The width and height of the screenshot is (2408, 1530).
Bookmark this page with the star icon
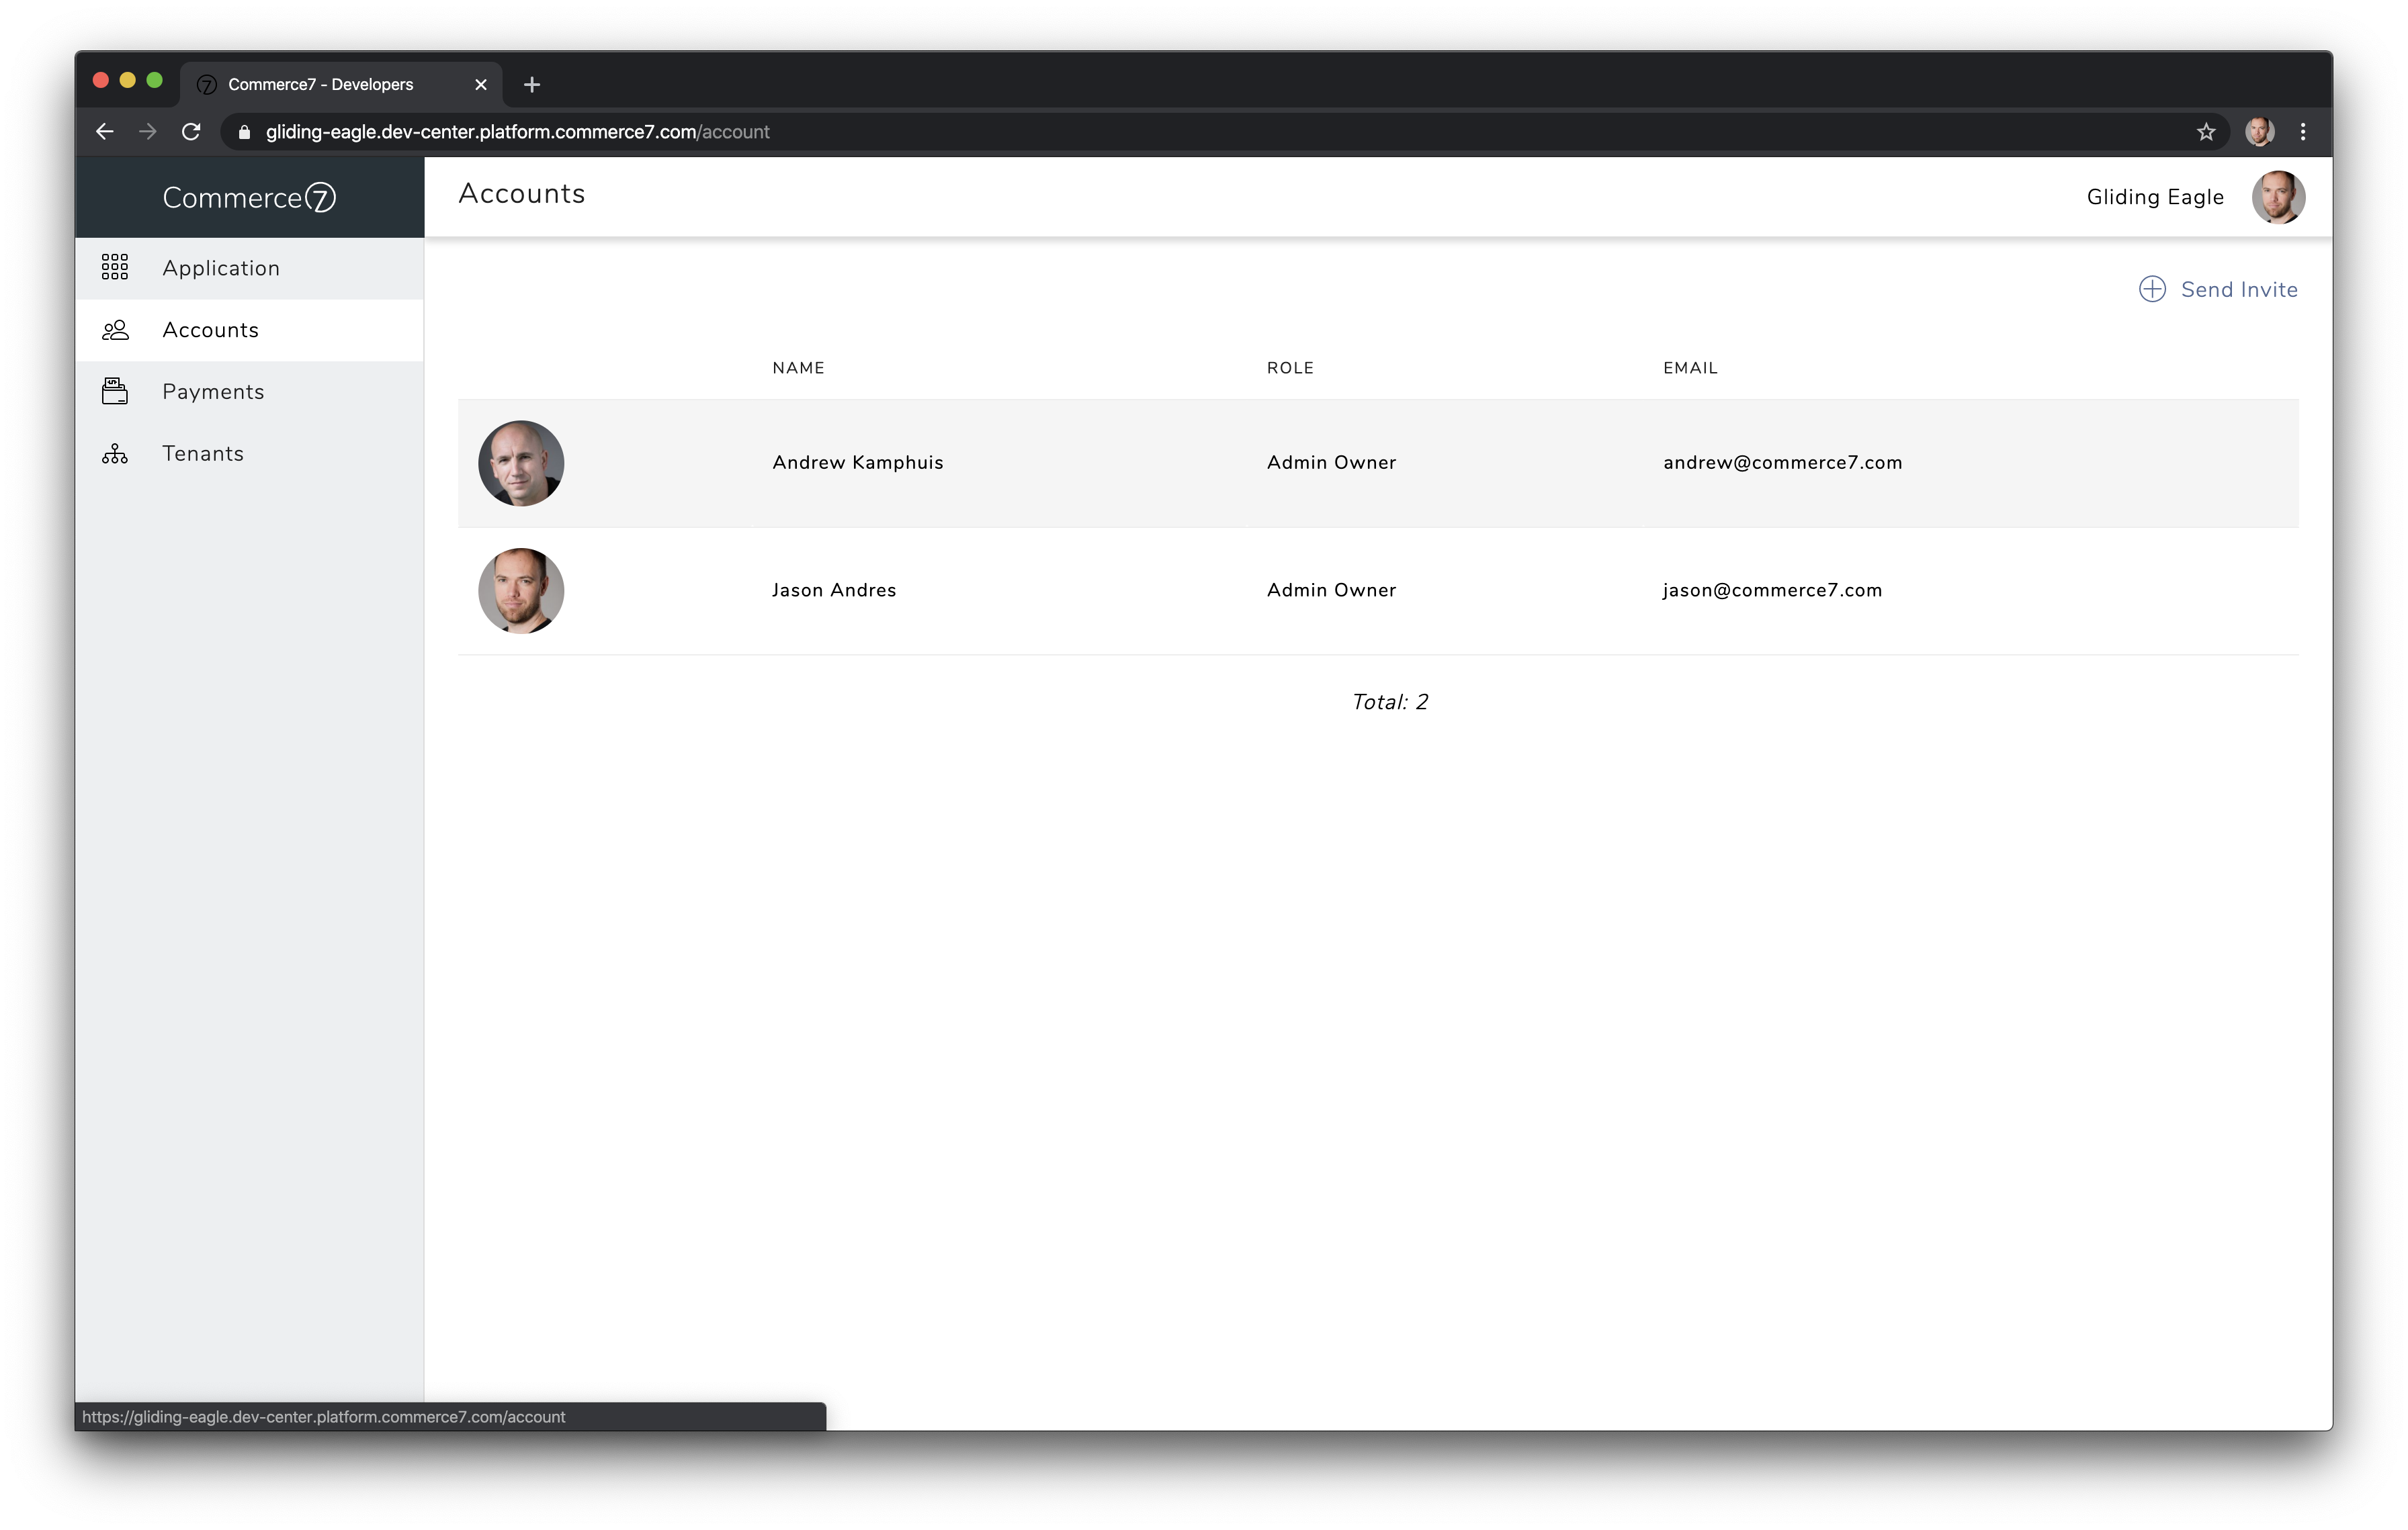[2206, 132]
